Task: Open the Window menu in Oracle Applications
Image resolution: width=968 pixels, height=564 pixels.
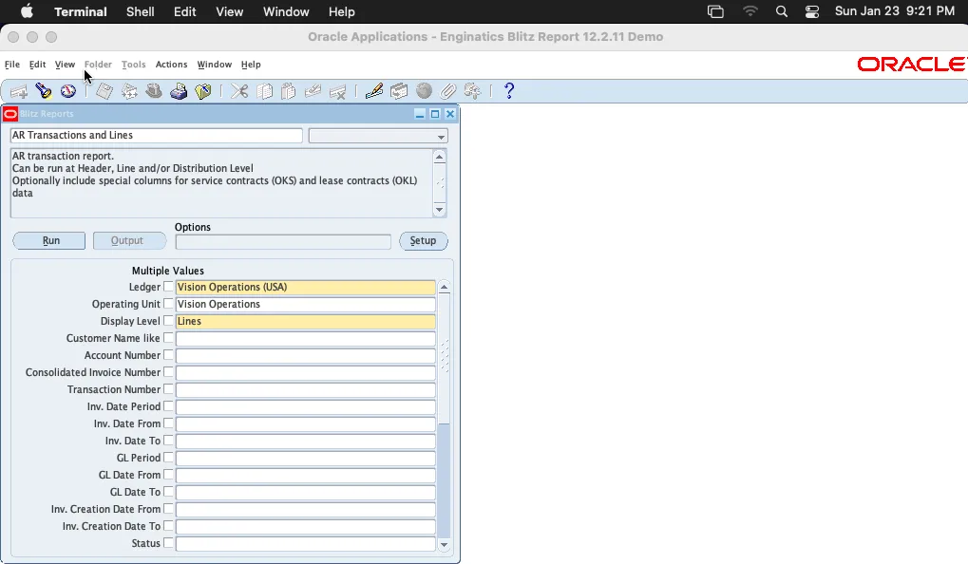Action: (x=215, y=65)
